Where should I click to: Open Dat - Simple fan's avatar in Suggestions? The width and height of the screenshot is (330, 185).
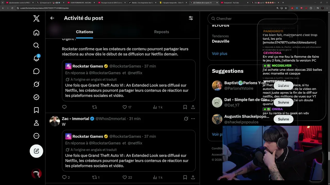point(217,102)
